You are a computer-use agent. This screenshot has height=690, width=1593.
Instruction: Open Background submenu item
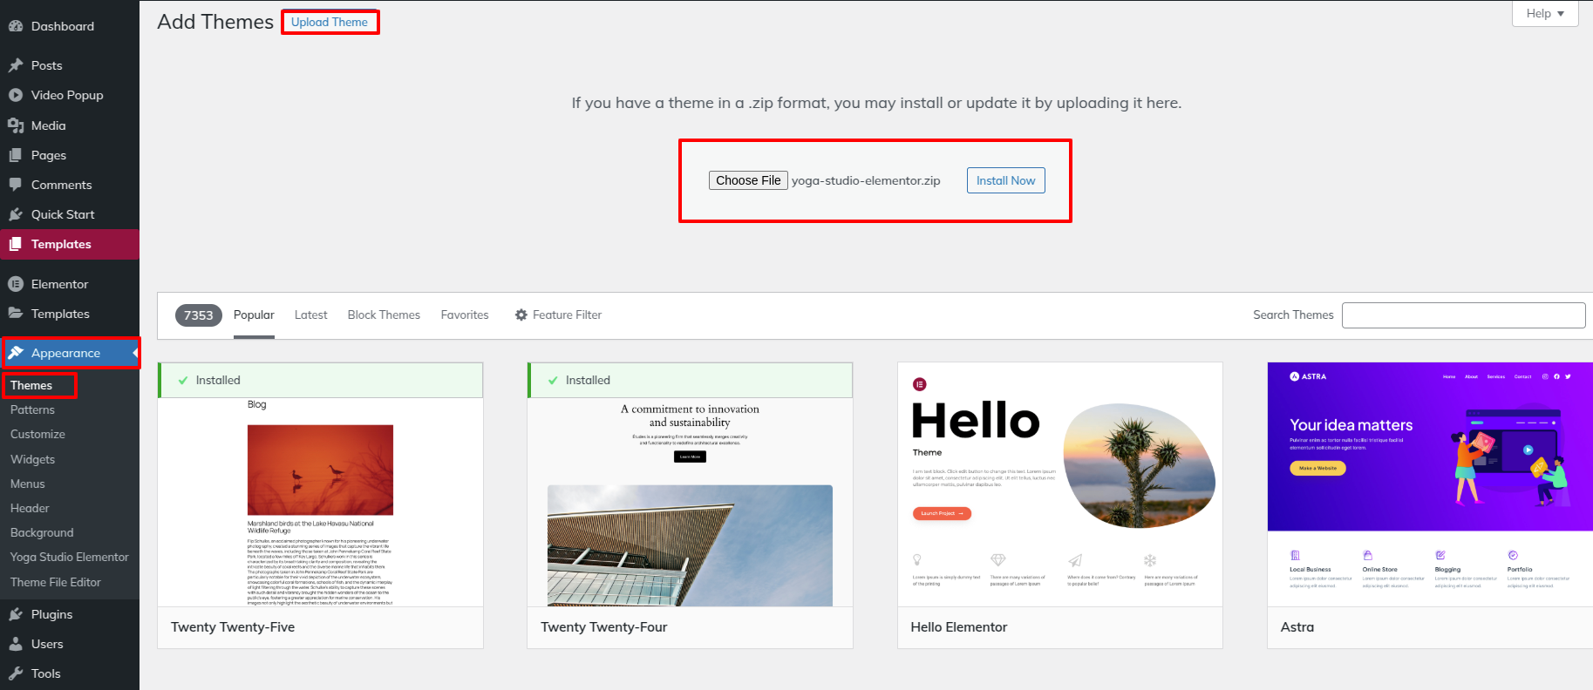pos(42,532)
